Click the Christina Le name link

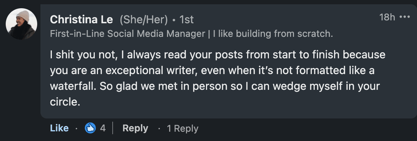pos(82,20)
